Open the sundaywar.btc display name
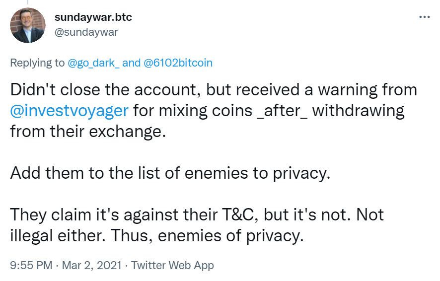The height and width of the screenshot is (281, 440). (93, 18)
